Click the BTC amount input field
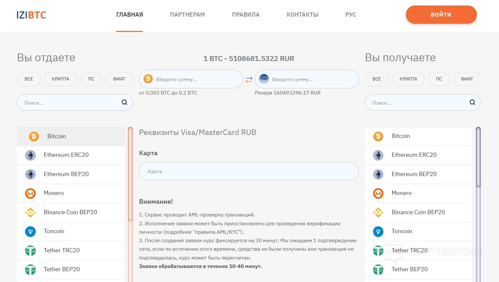Screen dimensions: 499x282 click(191, 79)
